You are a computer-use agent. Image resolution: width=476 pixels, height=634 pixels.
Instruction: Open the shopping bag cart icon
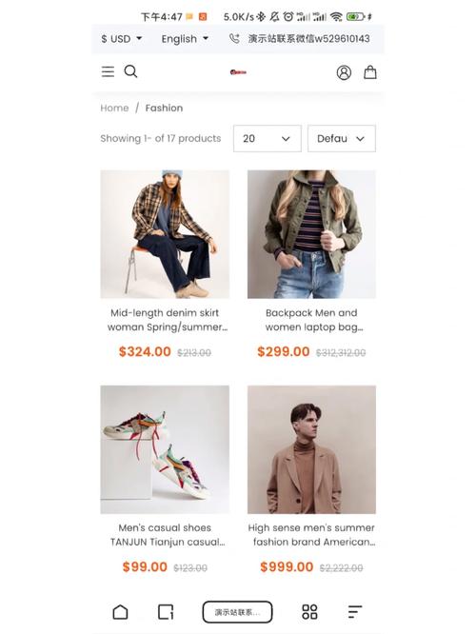click(x=370, y=72)
